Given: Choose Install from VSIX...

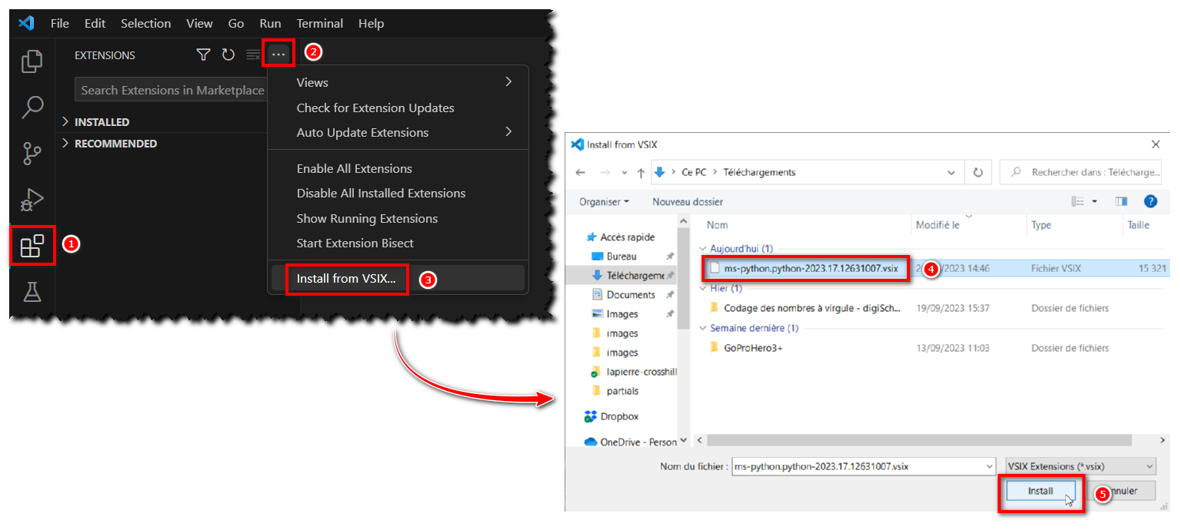Looking at the screenshot, I should (x=398, y=278).
